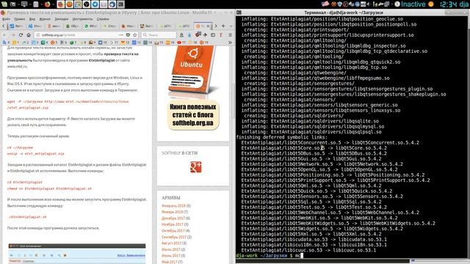The image size is (470, 264).
Task: Go to Firefox home page
Action: [29, 35]
